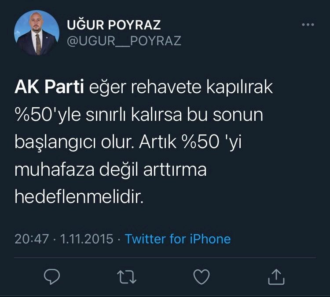
Task: Open the three-dot more options menu
Action: (x=308, y=25)
